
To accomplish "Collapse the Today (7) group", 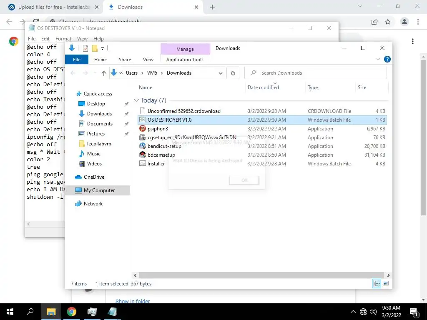I will click(136, 100).
